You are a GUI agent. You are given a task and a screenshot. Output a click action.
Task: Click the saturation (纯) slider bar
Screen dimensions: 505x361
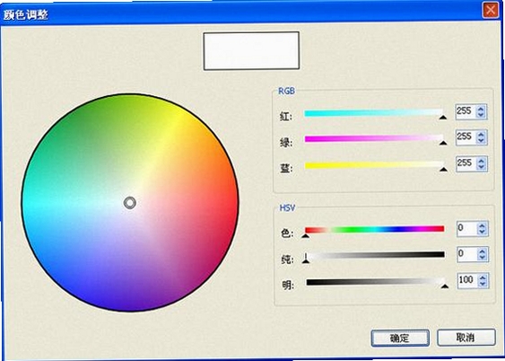click(375, 255)
